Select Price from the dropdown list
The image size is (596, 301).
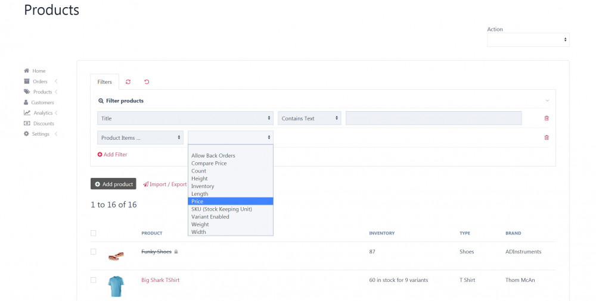click(x=230, y=202)
